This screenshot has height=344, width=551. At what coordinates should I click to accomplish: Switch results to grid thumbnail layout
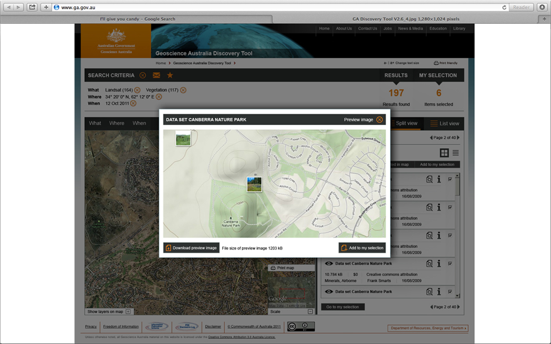tap(444, 153)
